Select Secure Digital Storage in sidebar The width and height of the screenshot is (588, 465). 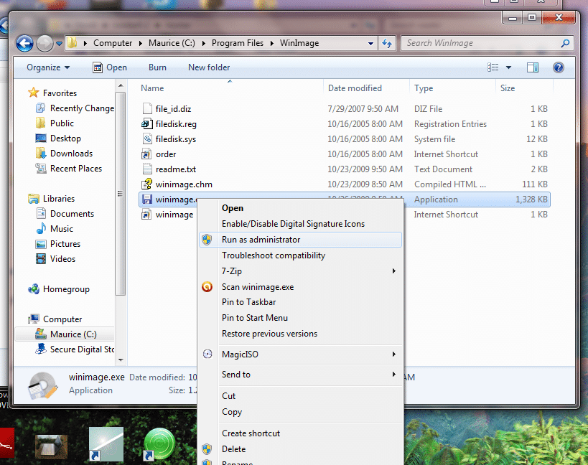pos(74,349)
